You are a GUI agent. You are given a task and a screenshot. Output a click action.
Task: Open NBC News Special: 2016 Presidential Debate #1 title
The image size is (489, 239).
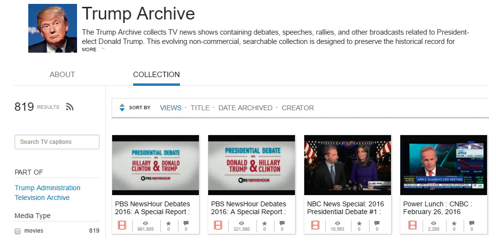click(x=346, y=208)
